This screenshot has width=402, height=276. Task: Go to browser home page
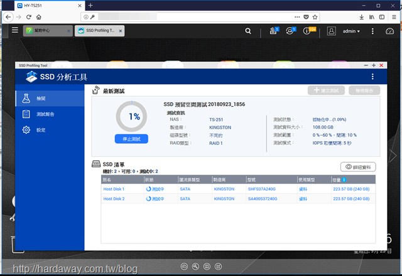pyautogui.click(x=39, y=17)
